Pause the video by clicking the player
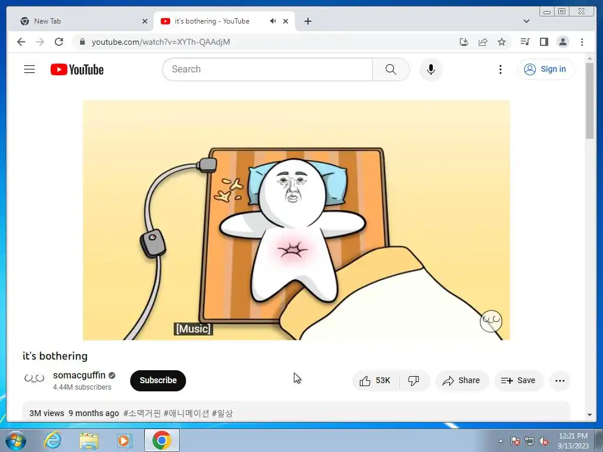 pyautogui.click(x=296, y=220)
